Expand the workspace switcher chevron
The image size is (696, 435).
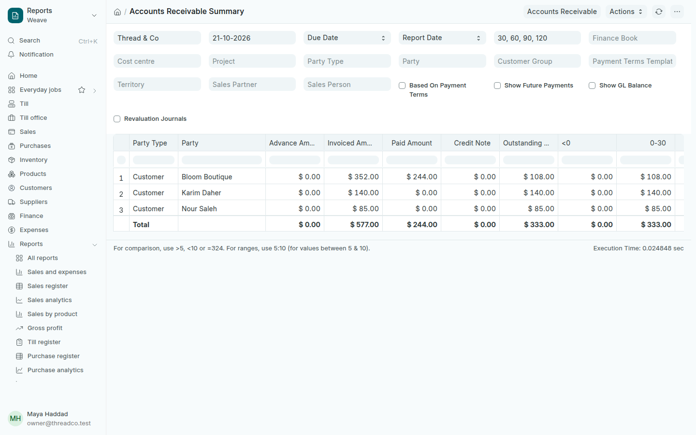click(94, 15)
